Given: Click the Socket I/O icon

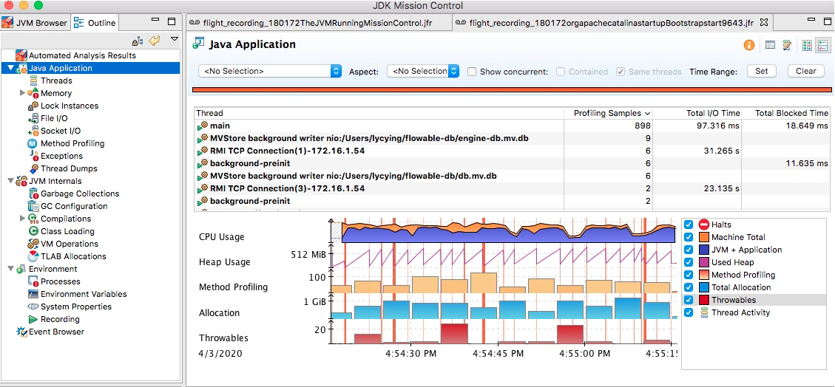Looking at the screenshot, I should click(33, 131).
